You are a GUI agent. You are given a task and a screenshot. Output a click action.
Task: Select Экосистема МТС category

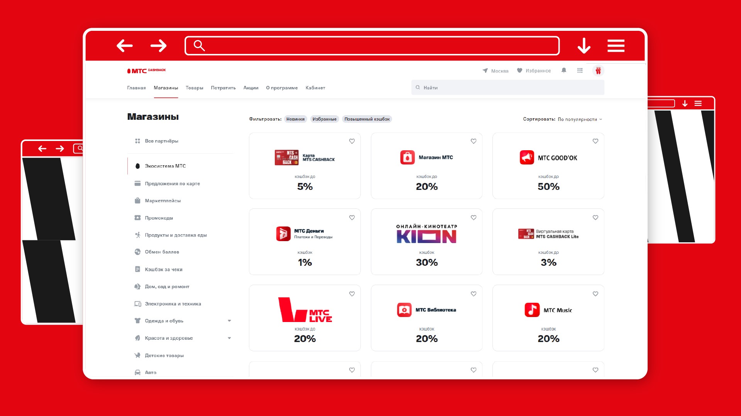(160, 166)
